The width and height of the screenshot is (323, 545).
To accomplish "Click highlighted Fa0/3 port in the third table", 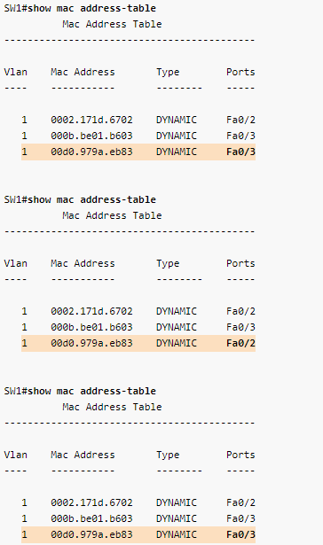I will [x=240, y=534].
